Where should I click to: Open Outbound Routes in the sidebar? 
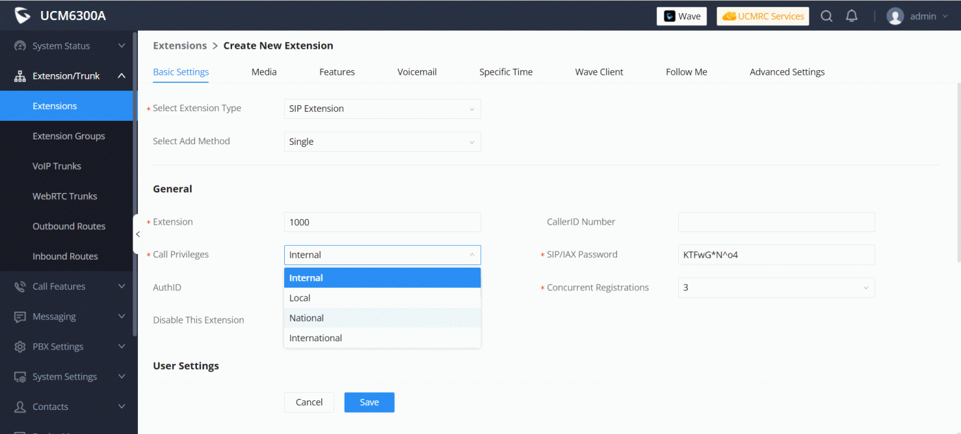pyautogui.click(x=69, y=226)
